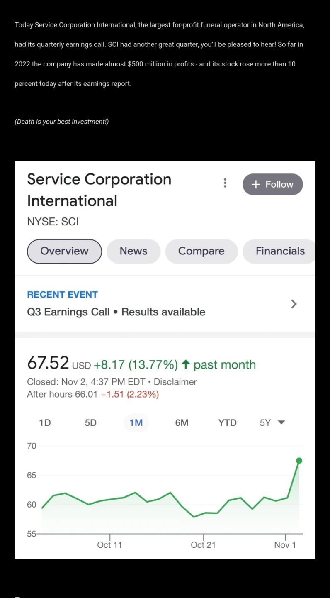Go to the Financials tab

click(x=280, y=251)
